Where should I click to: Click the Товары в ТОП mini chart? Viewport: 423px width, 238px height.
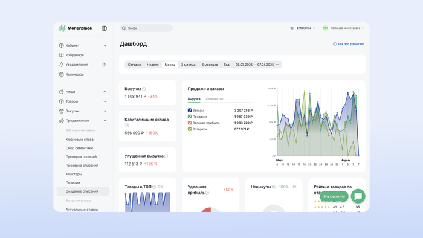147,202
